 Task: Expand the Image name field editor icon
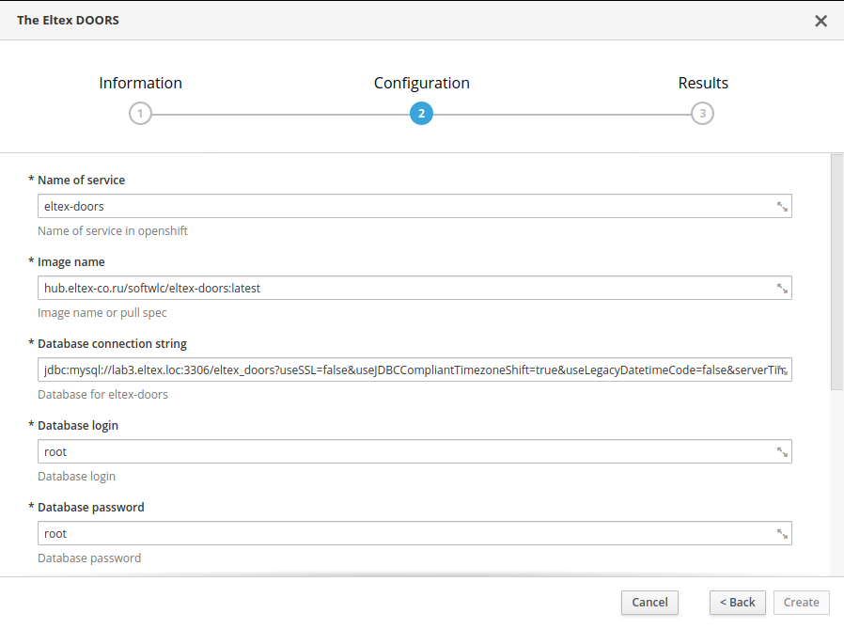[x=782, y=289]
